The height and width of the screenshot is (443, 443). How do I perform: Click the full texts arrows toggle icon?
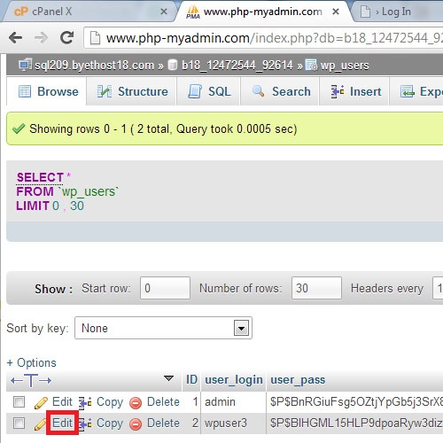(x=31, y=380)
